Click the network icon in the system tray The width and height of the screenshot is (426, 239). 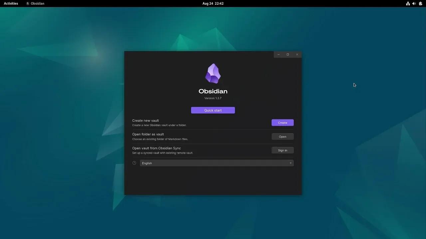tap(408, 3)
